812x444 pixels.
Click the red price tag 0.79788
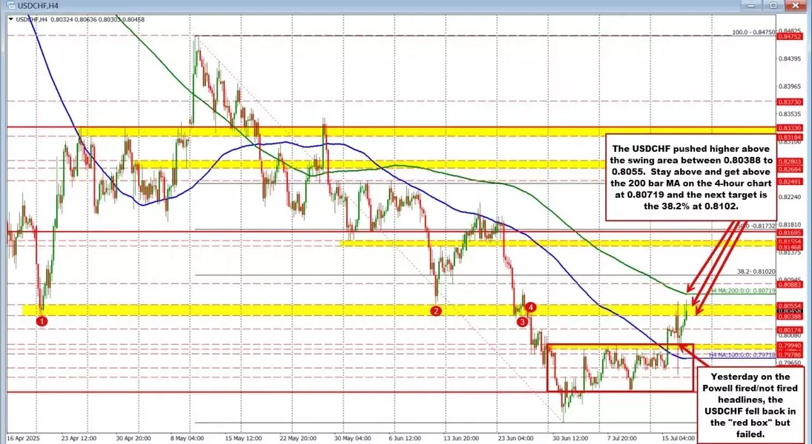pos(789,354)
